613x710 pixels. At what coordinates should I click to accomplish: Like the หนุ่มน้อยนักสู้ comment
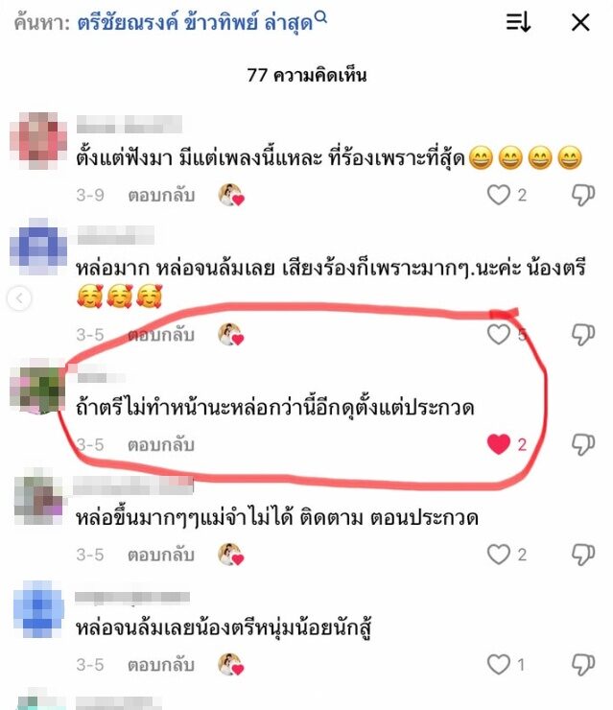(499, 665)
